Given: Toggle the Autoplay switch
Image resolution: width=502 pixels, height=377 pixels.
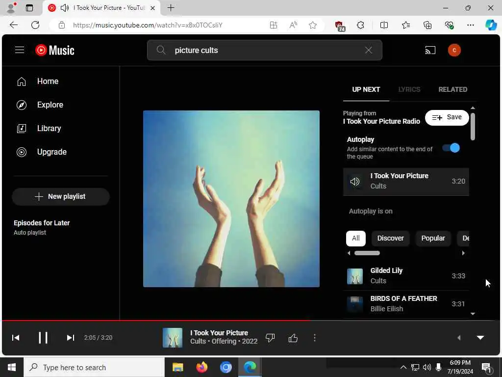Looking at the screenshot, I should point(451,148).
